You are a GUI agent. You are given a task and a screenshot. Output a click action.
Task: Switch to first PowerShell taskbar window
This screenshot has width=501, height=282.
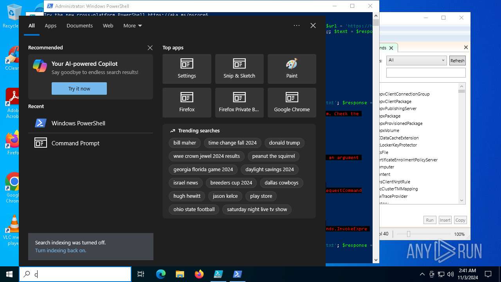pyautogui.click(x=218, y=274)
